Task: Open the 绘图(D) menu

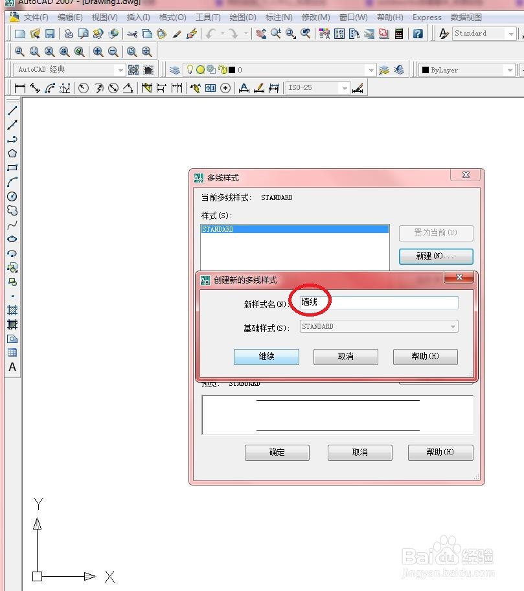Action: click(243, 17)
